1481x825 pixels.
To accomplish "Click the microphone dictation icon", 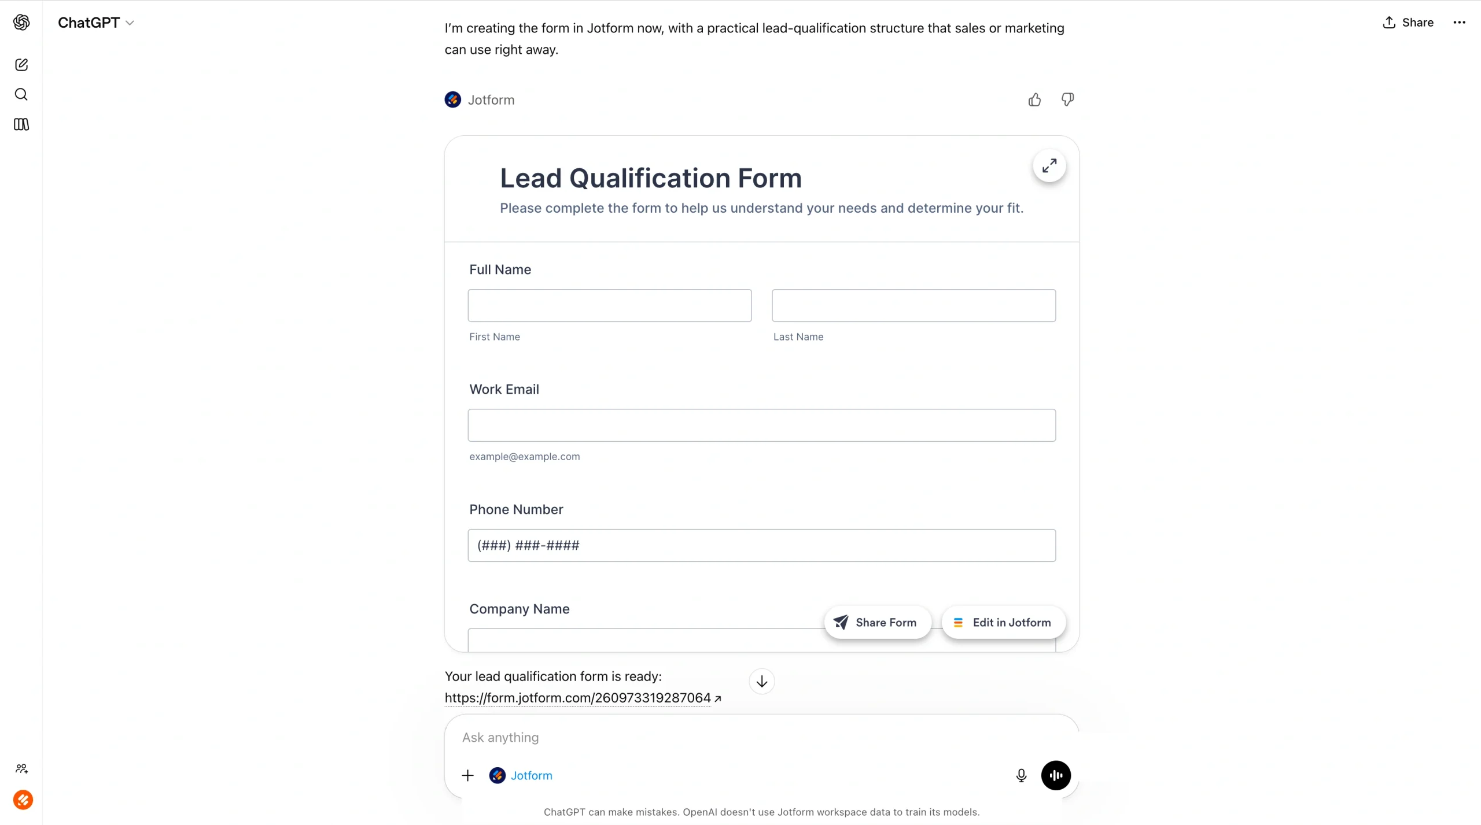I will point(1021,775).
